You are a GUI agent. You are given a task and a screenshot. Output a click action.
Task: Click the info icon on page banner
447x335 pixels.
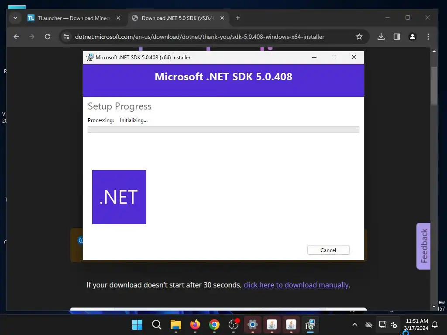[x=81, y=240]
